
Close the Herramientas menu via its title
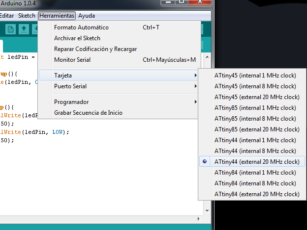pyautogui.click(x=57, y=16)
